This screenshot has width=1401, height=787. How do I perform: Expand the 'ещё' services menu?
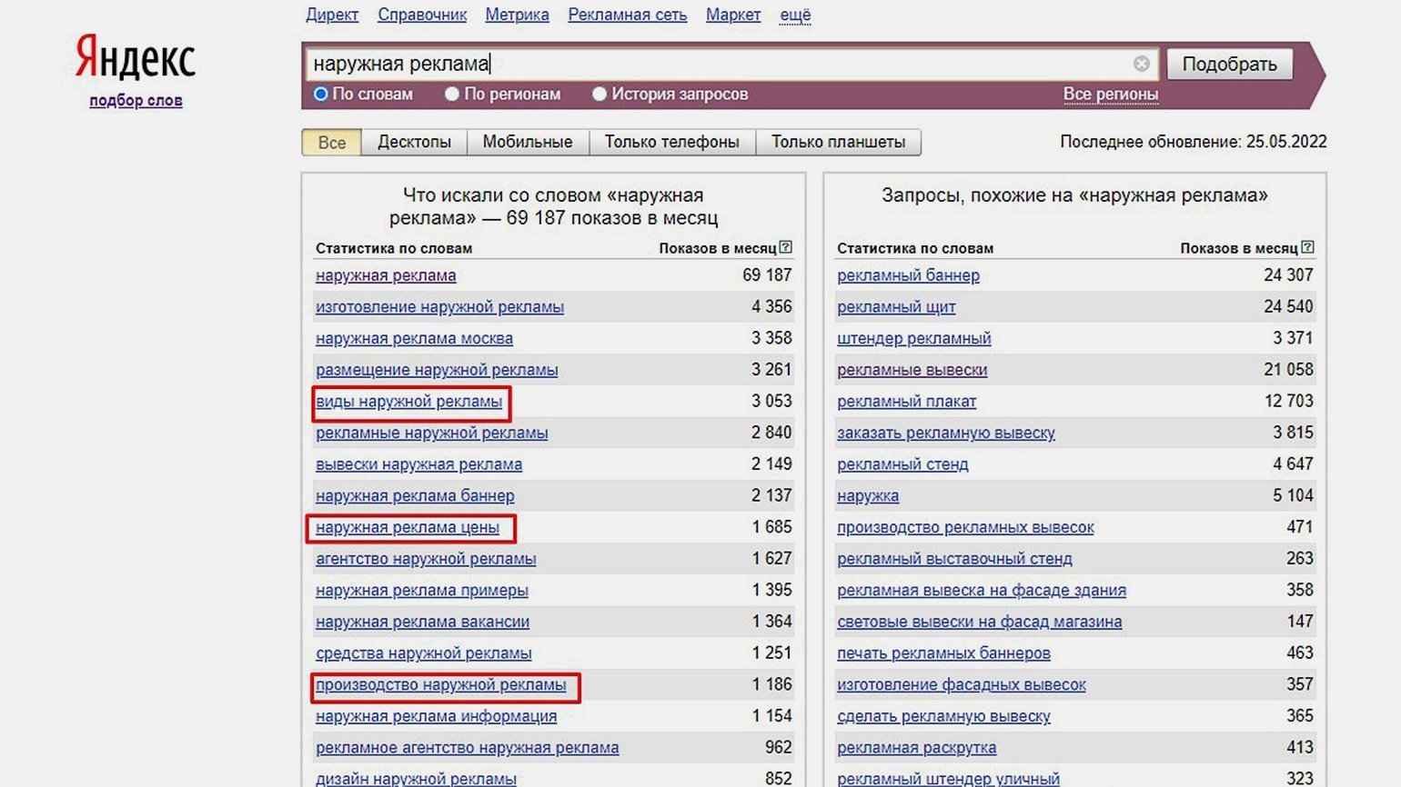click(795, 15)
